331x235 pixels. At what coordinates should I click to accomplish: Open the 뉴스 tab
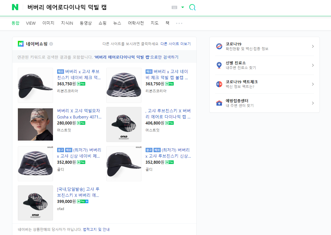click(x=117, y=23)
